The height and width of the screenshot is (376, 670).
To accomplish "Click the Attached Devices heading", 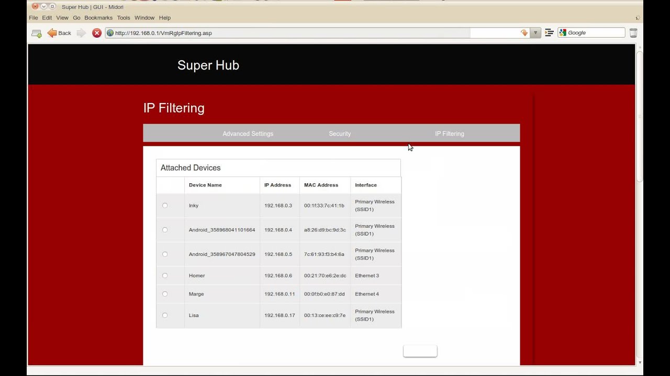I will (191, 168).
